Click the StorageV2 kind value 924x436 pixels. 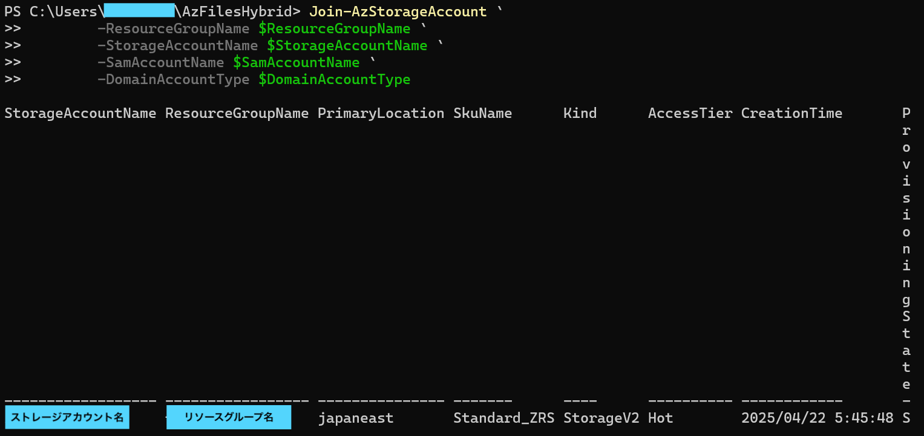pyautogui.click(x=601, y=418)
